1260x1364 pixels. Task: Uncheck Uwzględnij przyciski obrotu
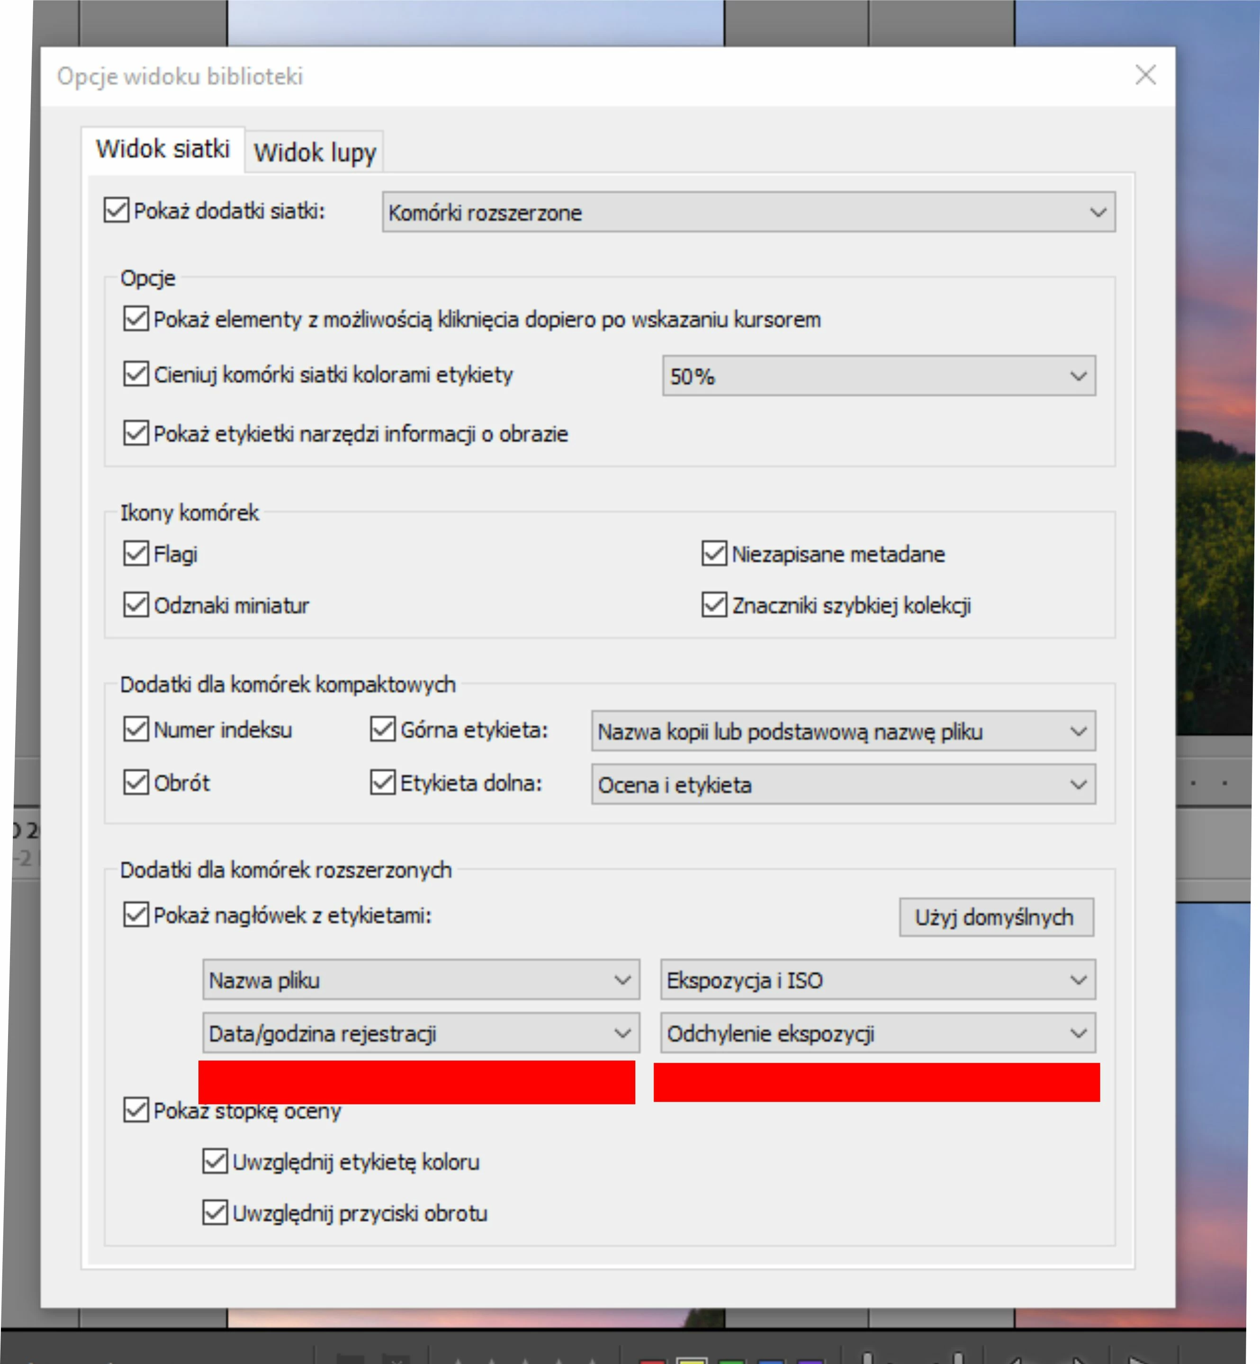216,1212
